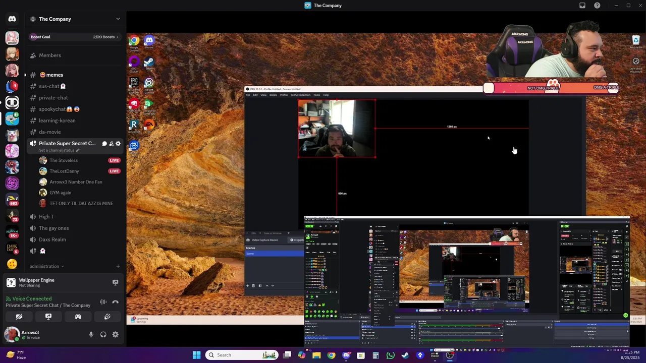Toggle noise suppression waveform icon
Viewport: 646px width, 363px height.
point(103,302)
